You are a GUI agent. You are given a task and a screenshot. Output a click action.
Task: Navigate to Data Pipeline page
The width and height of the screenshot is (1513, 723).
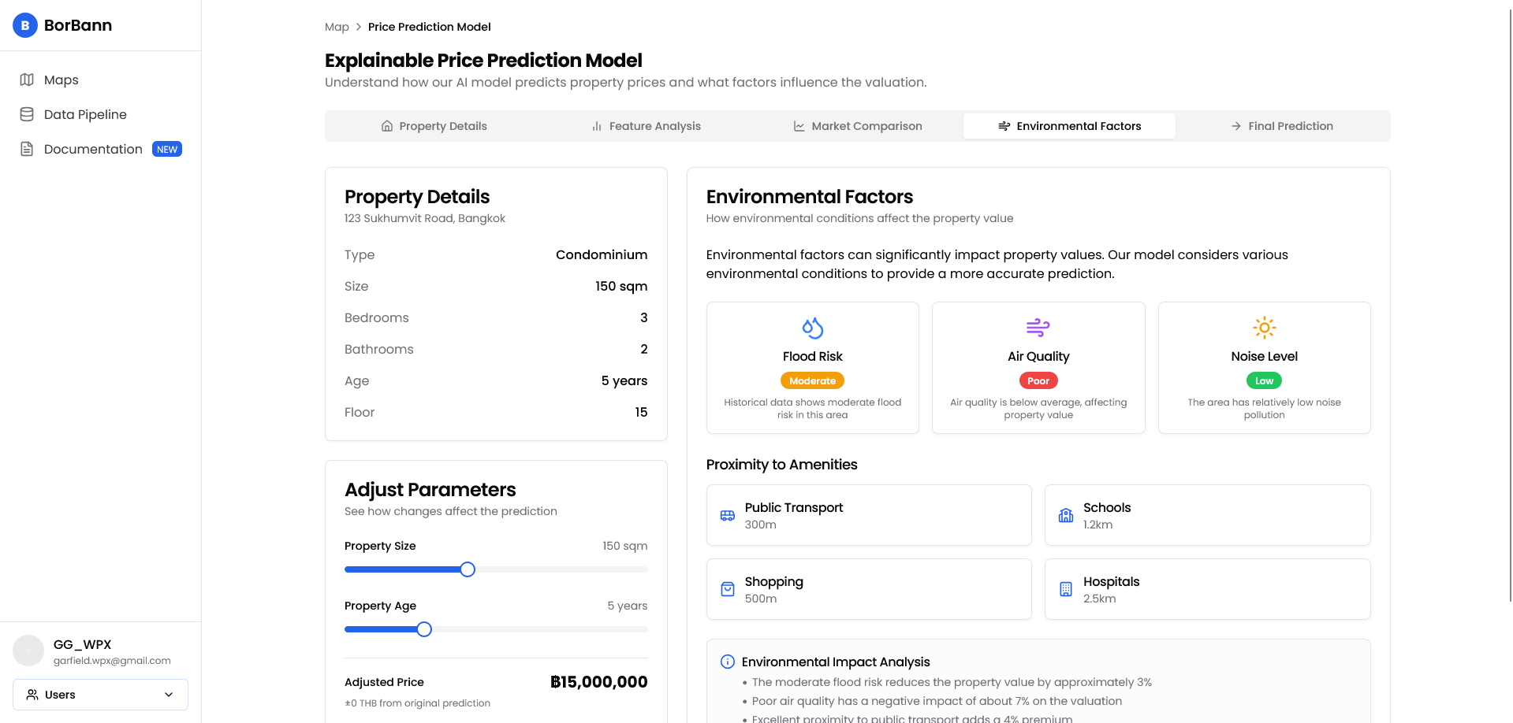coord(85,114)
